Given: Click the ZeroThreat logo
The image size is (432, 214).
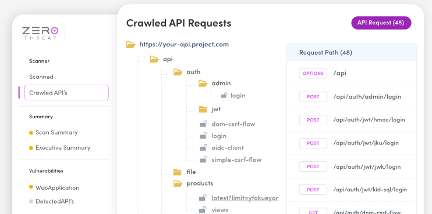Looking at the screenshot, I should (40, 33).
